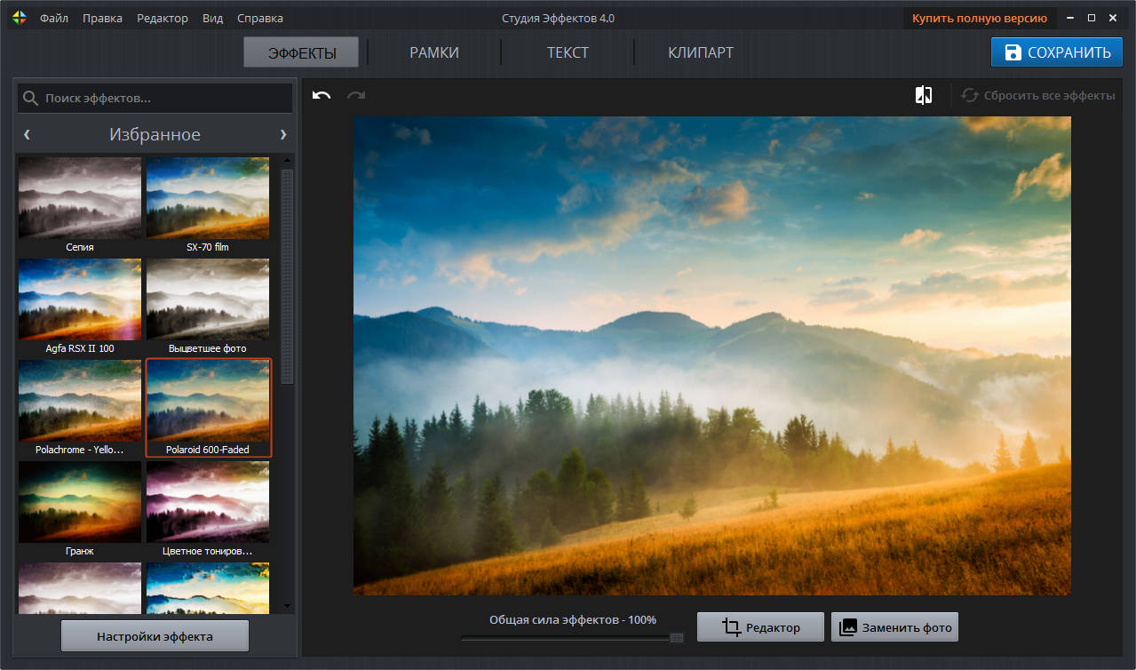This screenshot has height=670, width=1136.
Task: Toggle the before/after compare icon
Action: tap(924, 95)
